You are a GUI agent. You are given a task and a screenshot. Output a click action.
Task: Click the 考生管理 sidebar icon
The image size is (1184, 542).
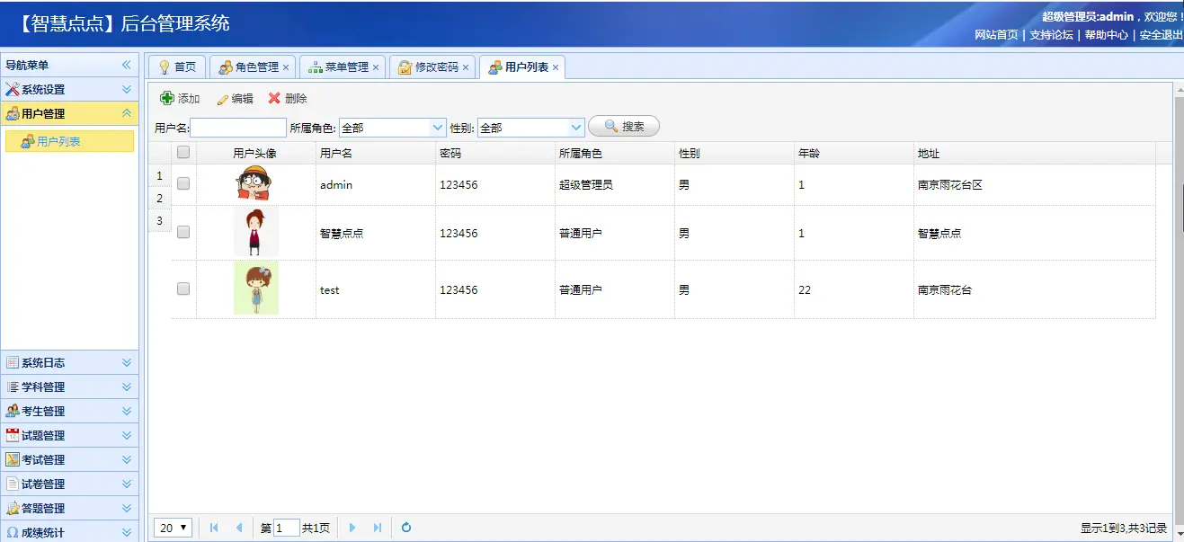tap(13, 412)
